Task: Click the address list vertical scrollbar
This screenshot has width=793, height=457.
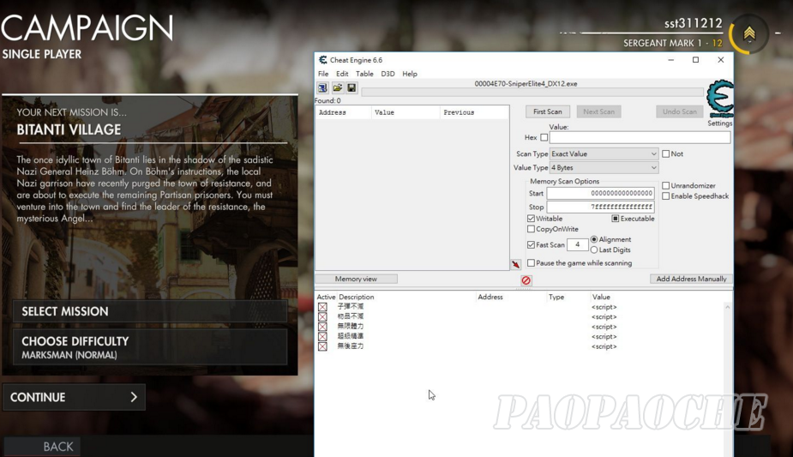Action: (728, 379)
